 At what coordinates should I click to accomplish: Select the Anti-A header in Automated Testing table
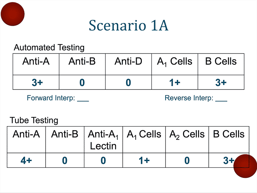[x=36, y=62]
